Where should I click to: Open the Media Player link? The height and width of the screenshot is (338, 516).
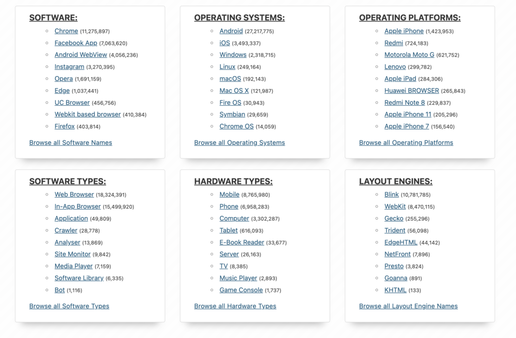[x=74, y=266]
